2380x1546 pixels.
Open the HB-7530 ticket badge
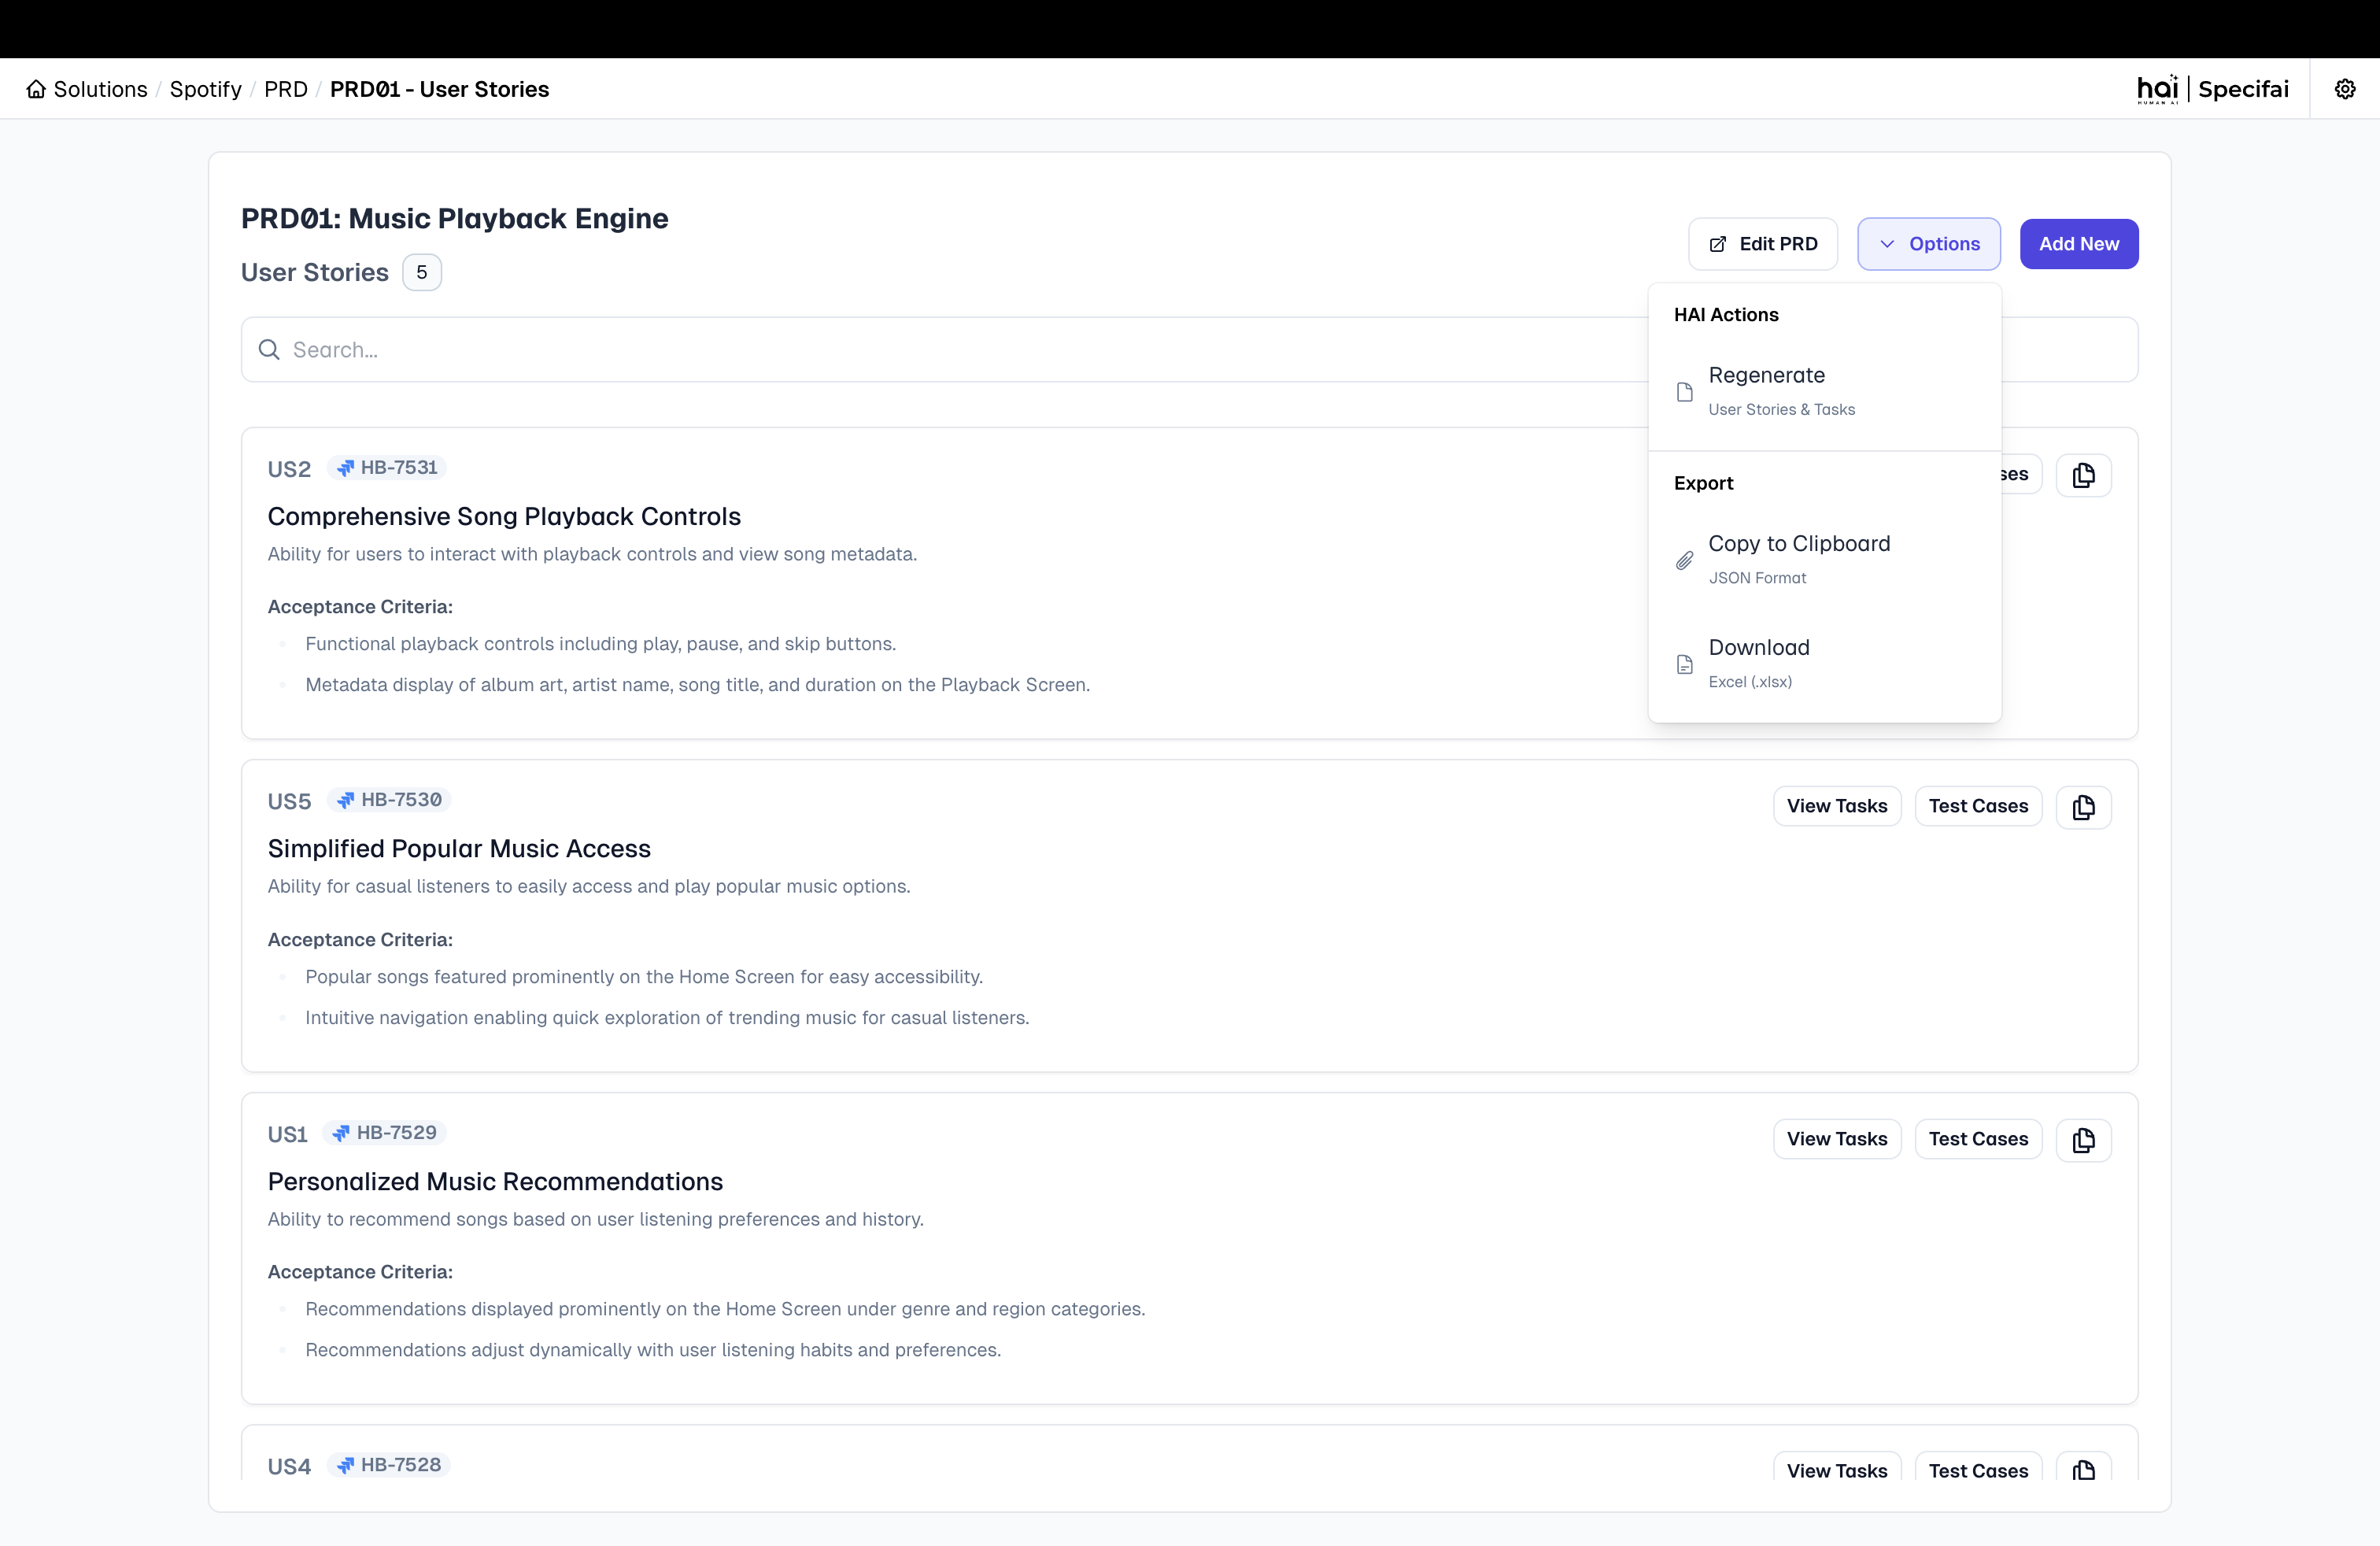(388, 800)
